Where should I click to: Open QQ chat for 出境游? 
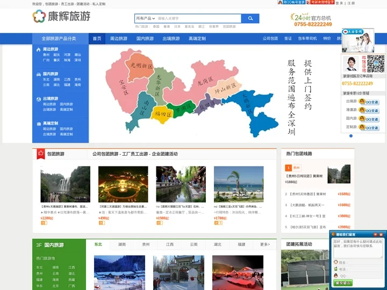coord(369,102)
